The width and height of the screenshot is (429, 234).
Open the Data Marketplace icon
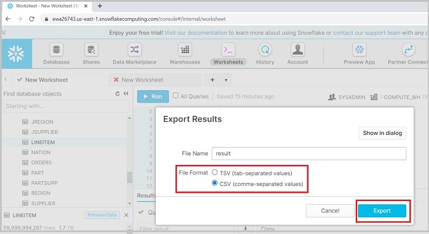[x=134, y=50]
